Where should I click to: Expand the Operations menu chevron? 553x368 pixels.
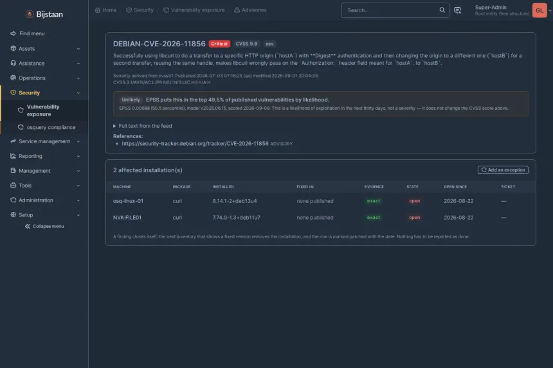78,78
